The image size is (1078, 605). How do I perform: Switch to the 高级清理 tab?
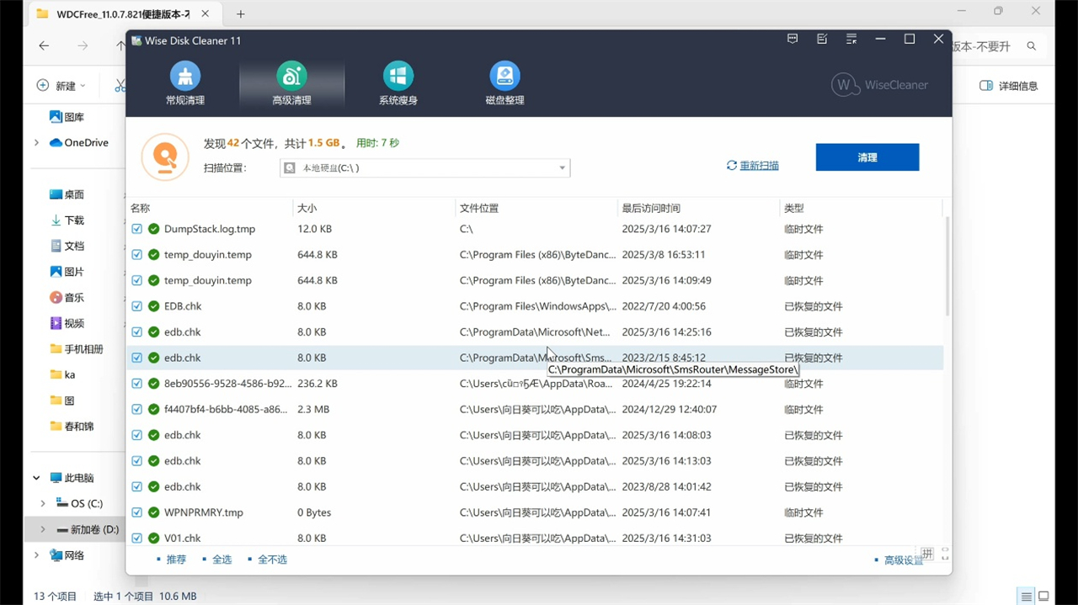291,84
